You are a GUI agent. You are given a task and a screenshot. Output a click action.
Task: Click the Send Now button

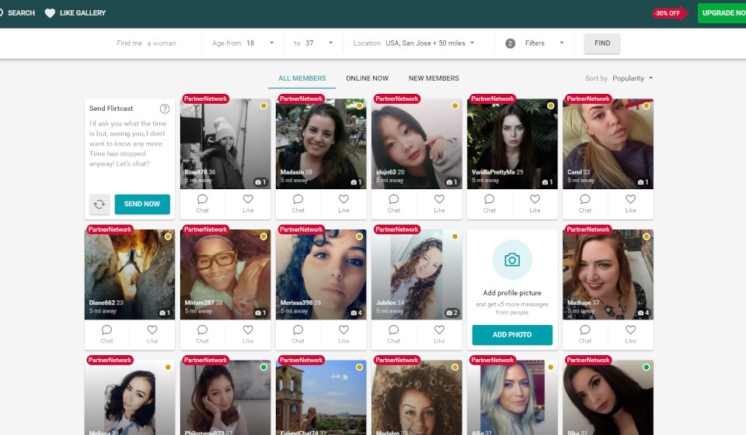[142, 204]
